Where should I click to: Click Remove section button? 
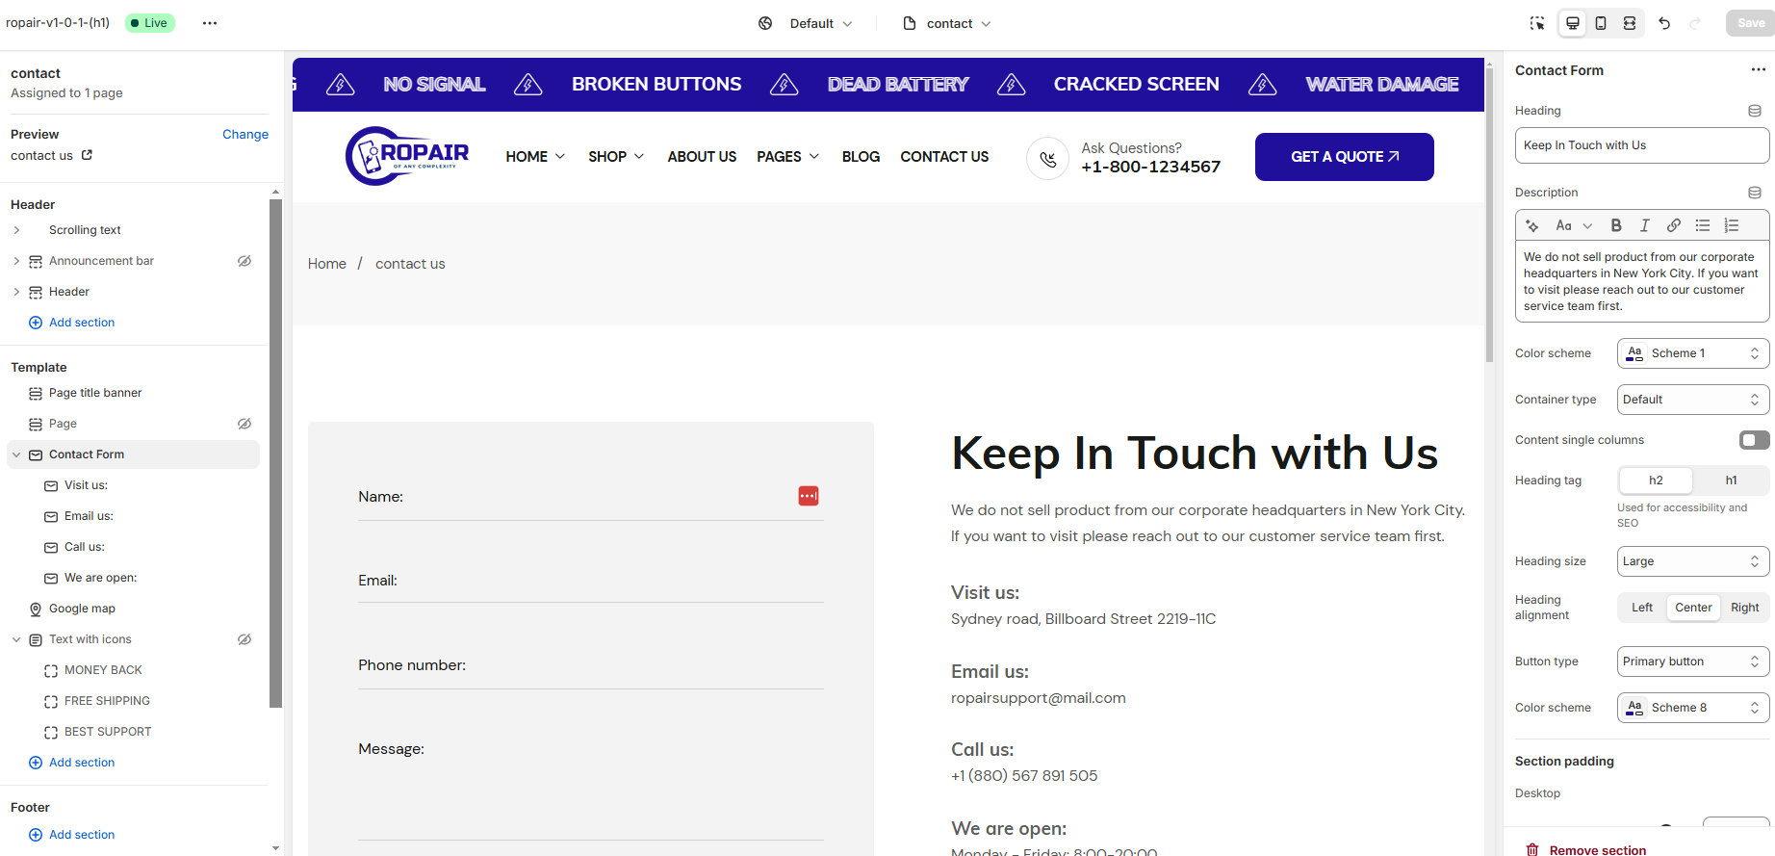tap(1586, 849)
